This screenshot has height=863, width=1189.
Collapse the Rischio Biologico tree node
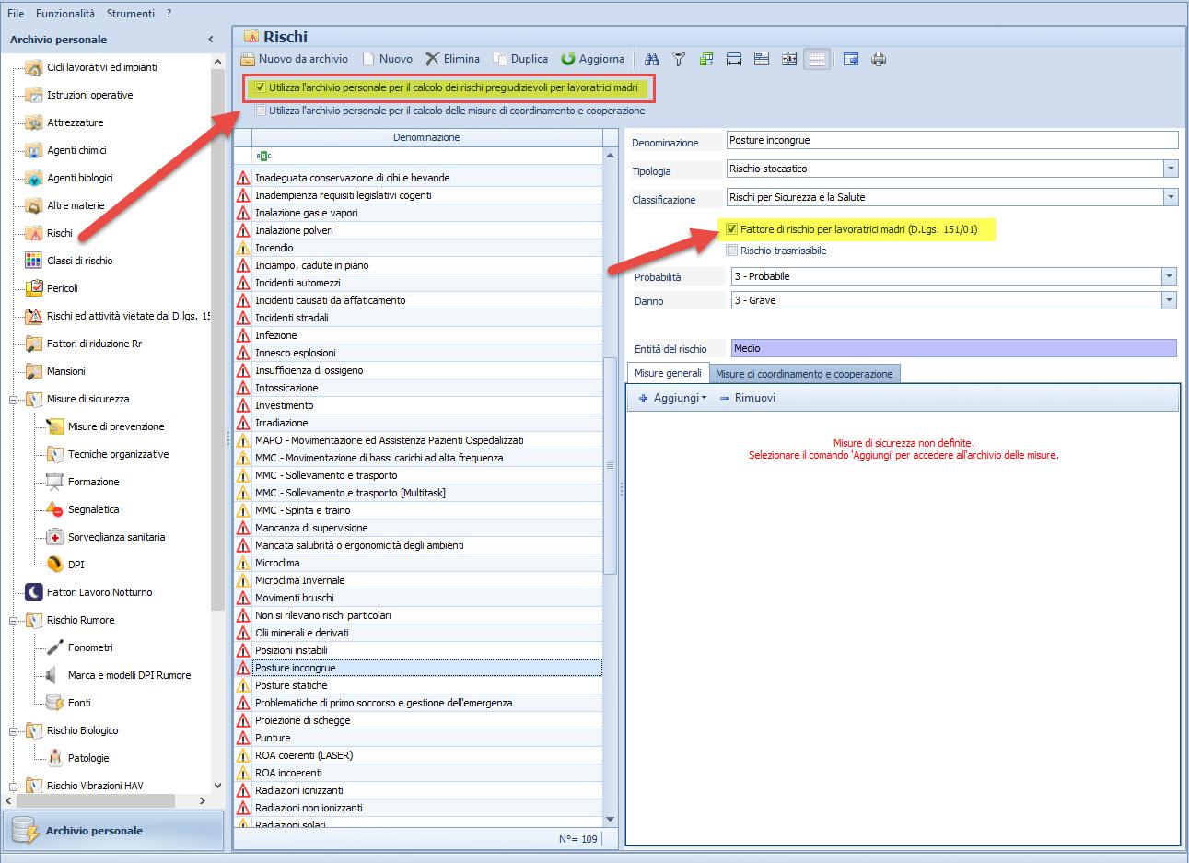click(14, 731)
